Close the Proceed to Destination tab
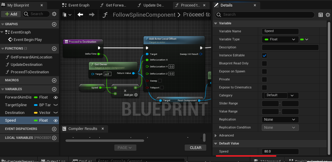Viewport: 332px width, 162px height. point(204,5)
